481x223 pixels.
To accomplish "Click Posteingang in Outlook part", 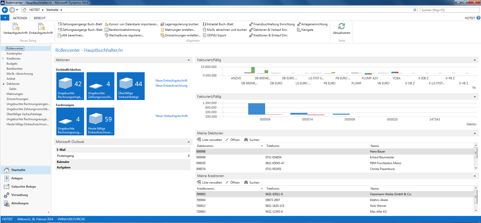I will (x=123, y=156).
